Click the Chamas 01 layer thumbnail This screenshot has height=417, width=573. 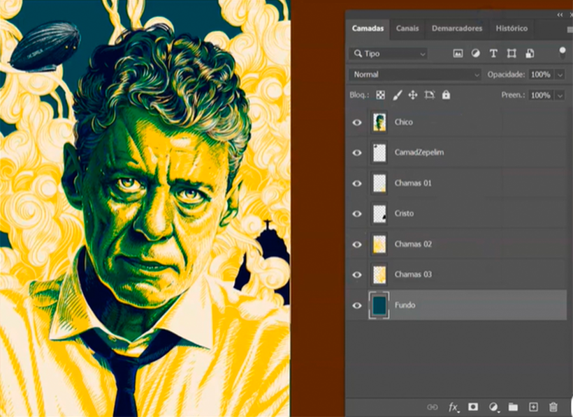pyautogui.click(x=379, y=183)
